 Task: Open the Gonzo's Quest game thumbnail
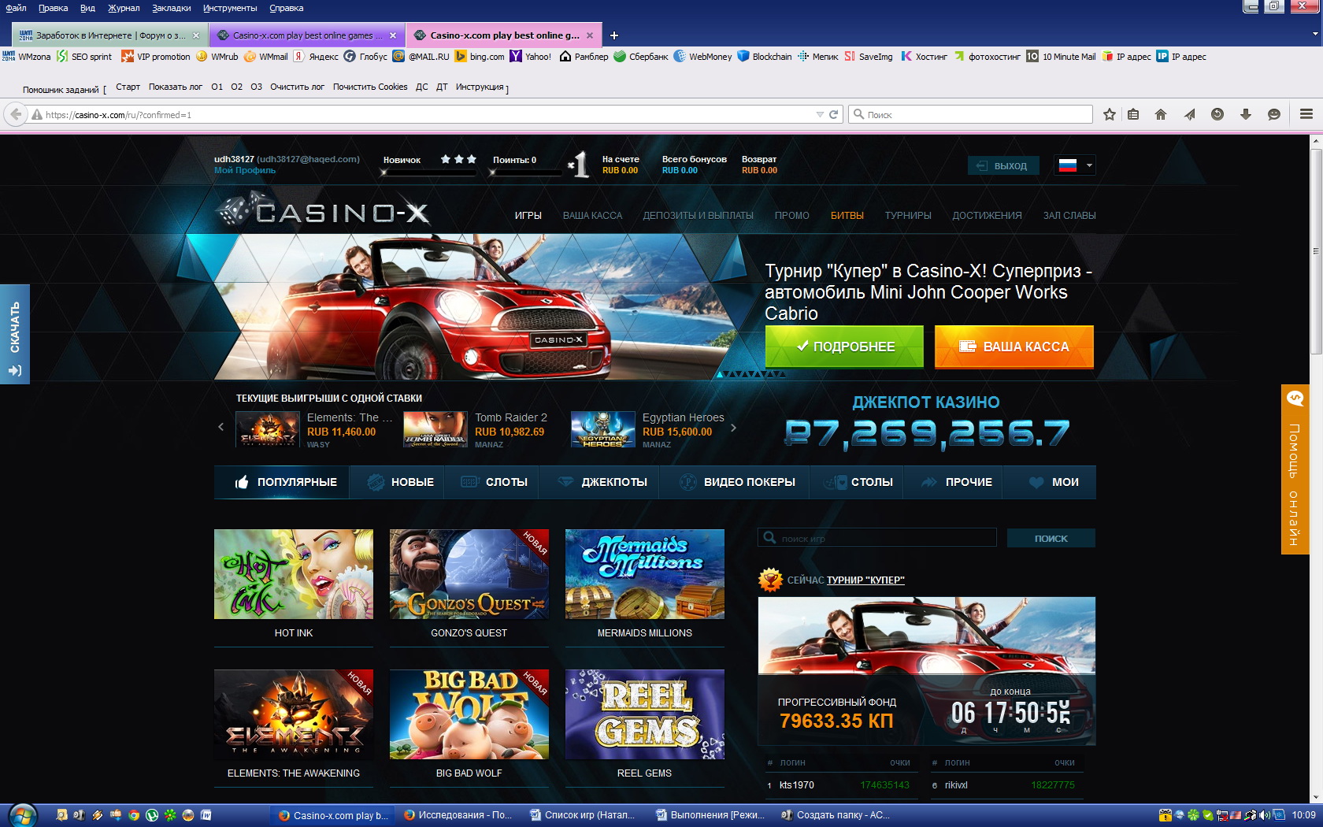(x=469, y=574)
